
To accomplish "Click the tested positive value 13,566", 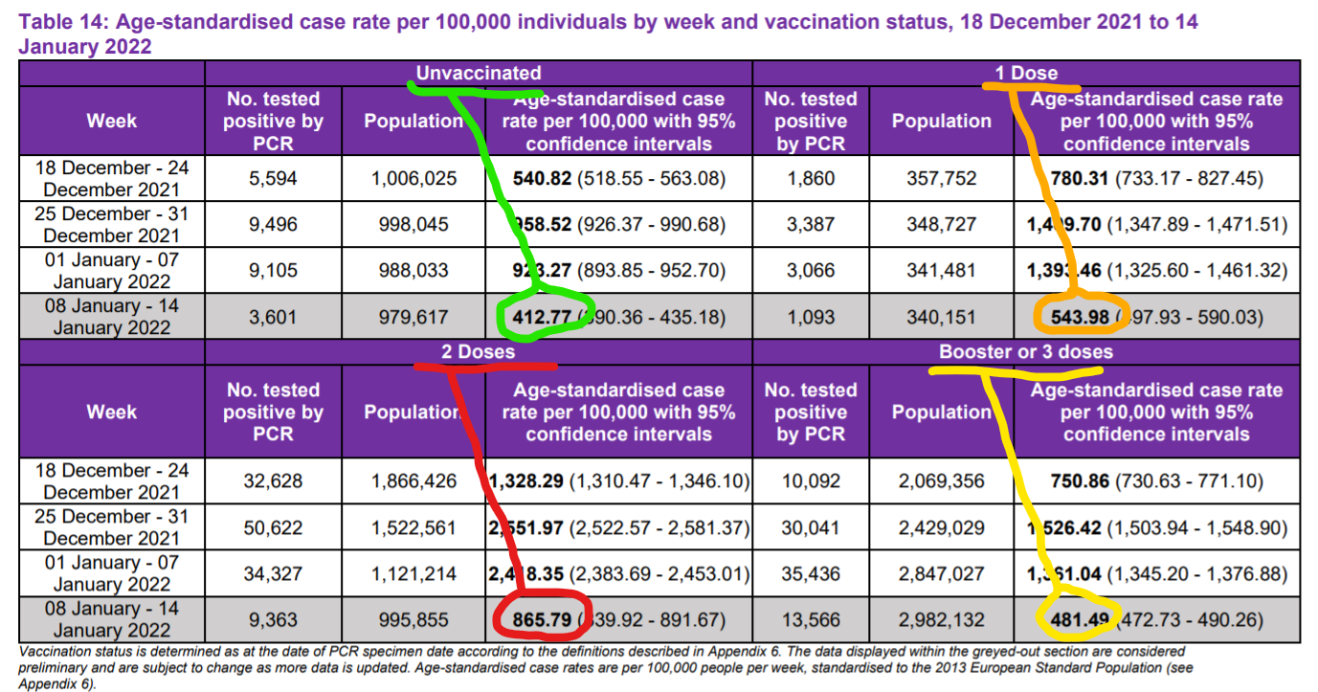I will point(811,619).
